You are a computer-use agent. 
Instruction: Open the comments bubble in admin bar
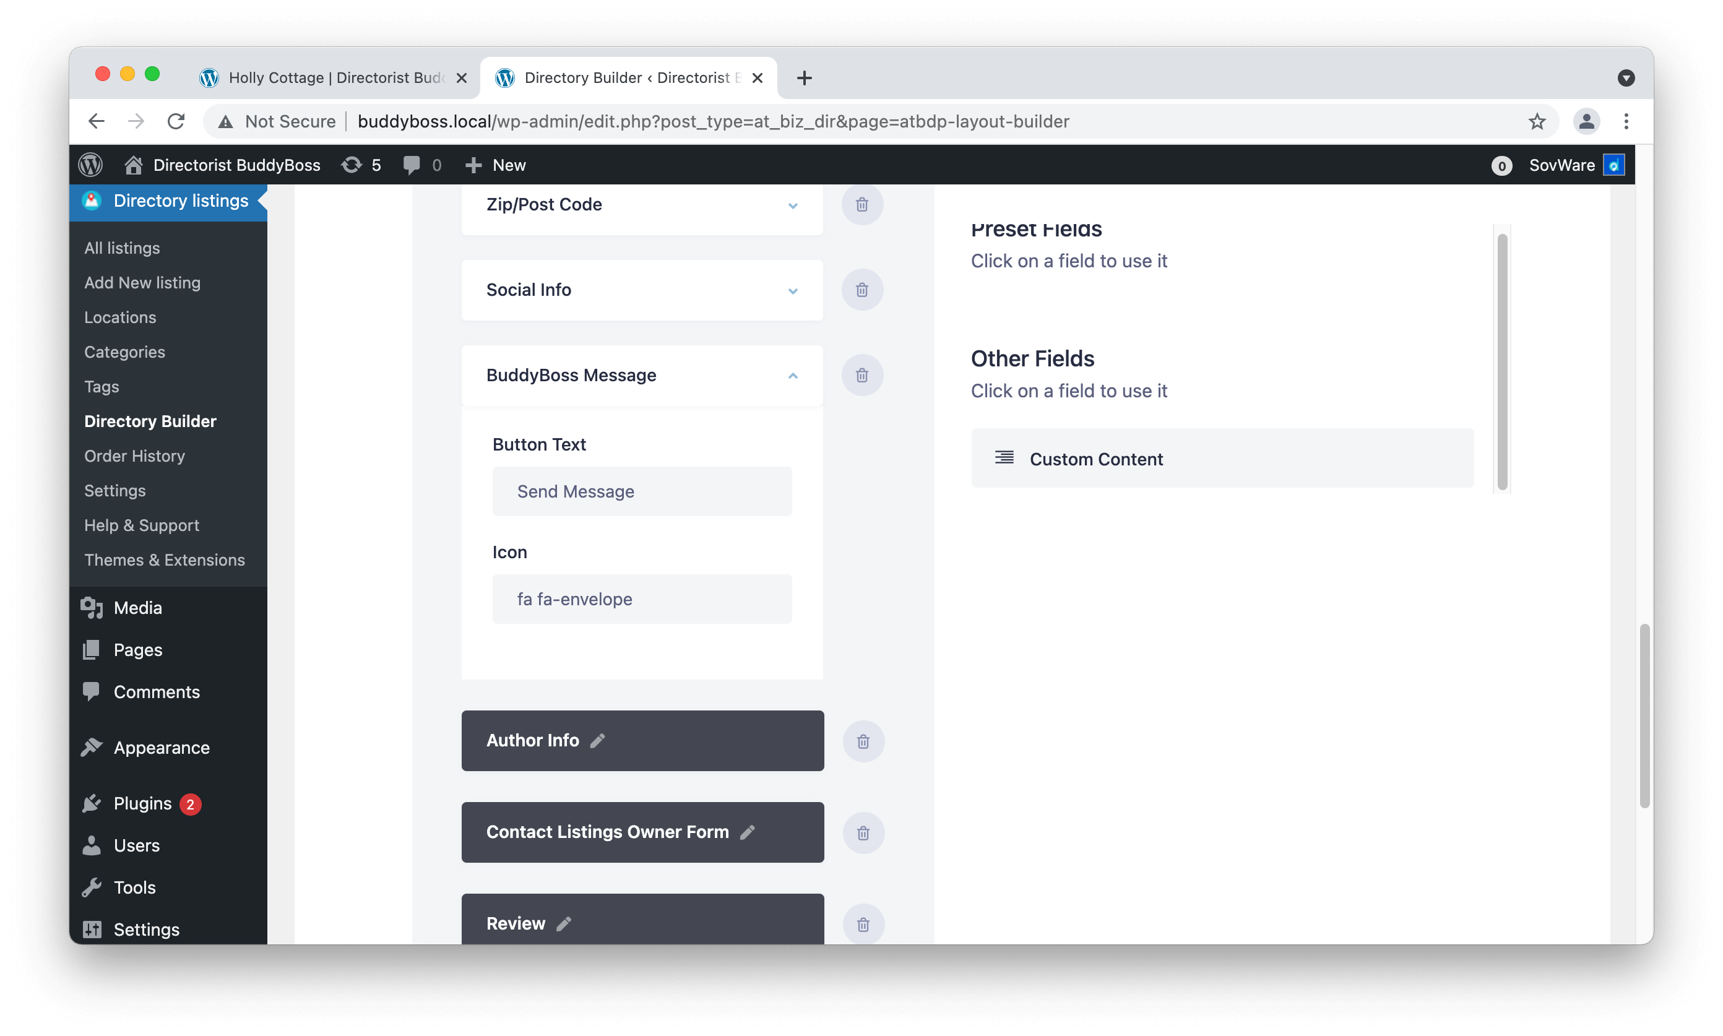[x=411, y=165]
